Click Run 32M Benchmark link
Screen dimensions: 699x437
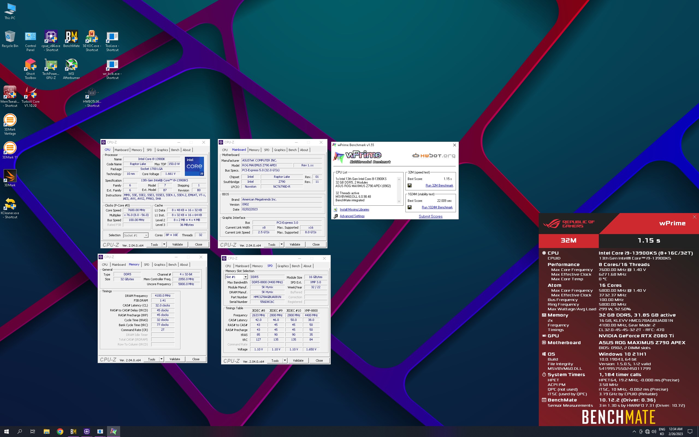click(x=439, y=185)
